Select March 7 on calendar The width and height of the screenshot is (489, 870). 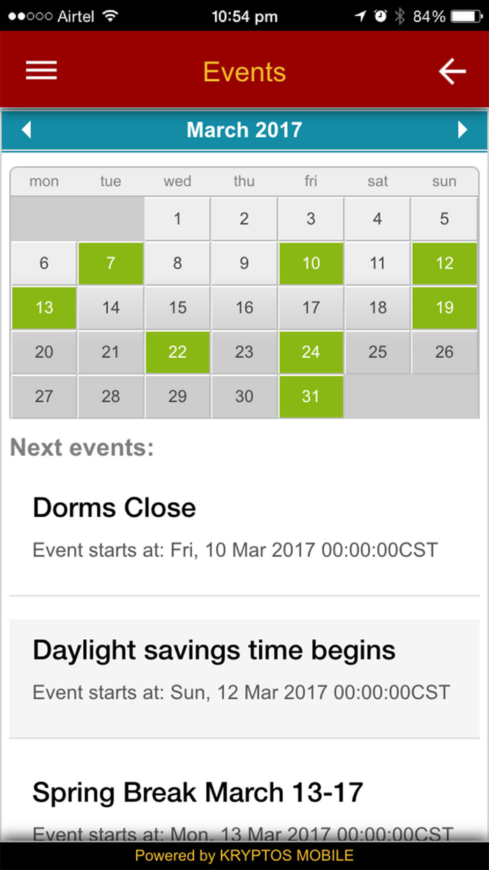coord(110,264)
